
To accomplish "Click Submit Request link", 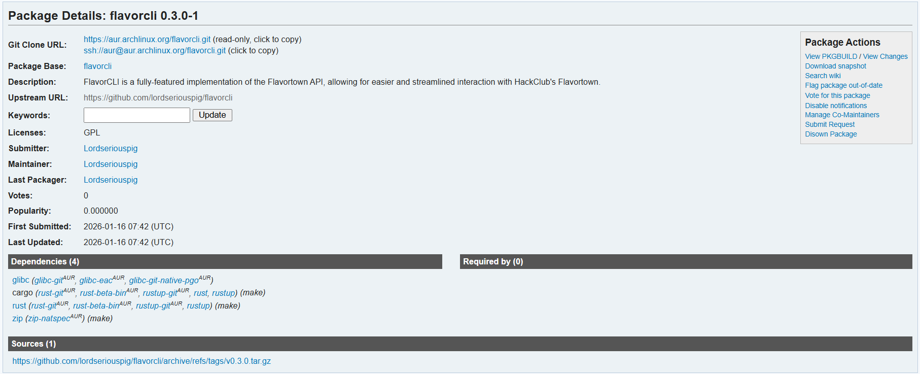I will (x=830, y=124).
